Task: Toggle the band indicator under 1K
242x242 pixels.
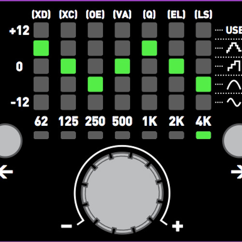Action: click(x=150, y=135)
